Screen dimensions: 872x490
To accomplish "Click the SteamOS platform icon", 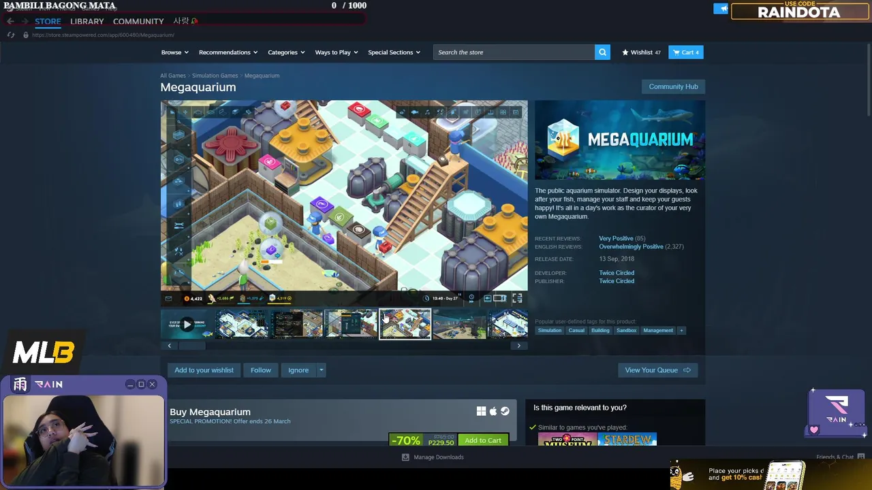I will (x=505, y=411).
